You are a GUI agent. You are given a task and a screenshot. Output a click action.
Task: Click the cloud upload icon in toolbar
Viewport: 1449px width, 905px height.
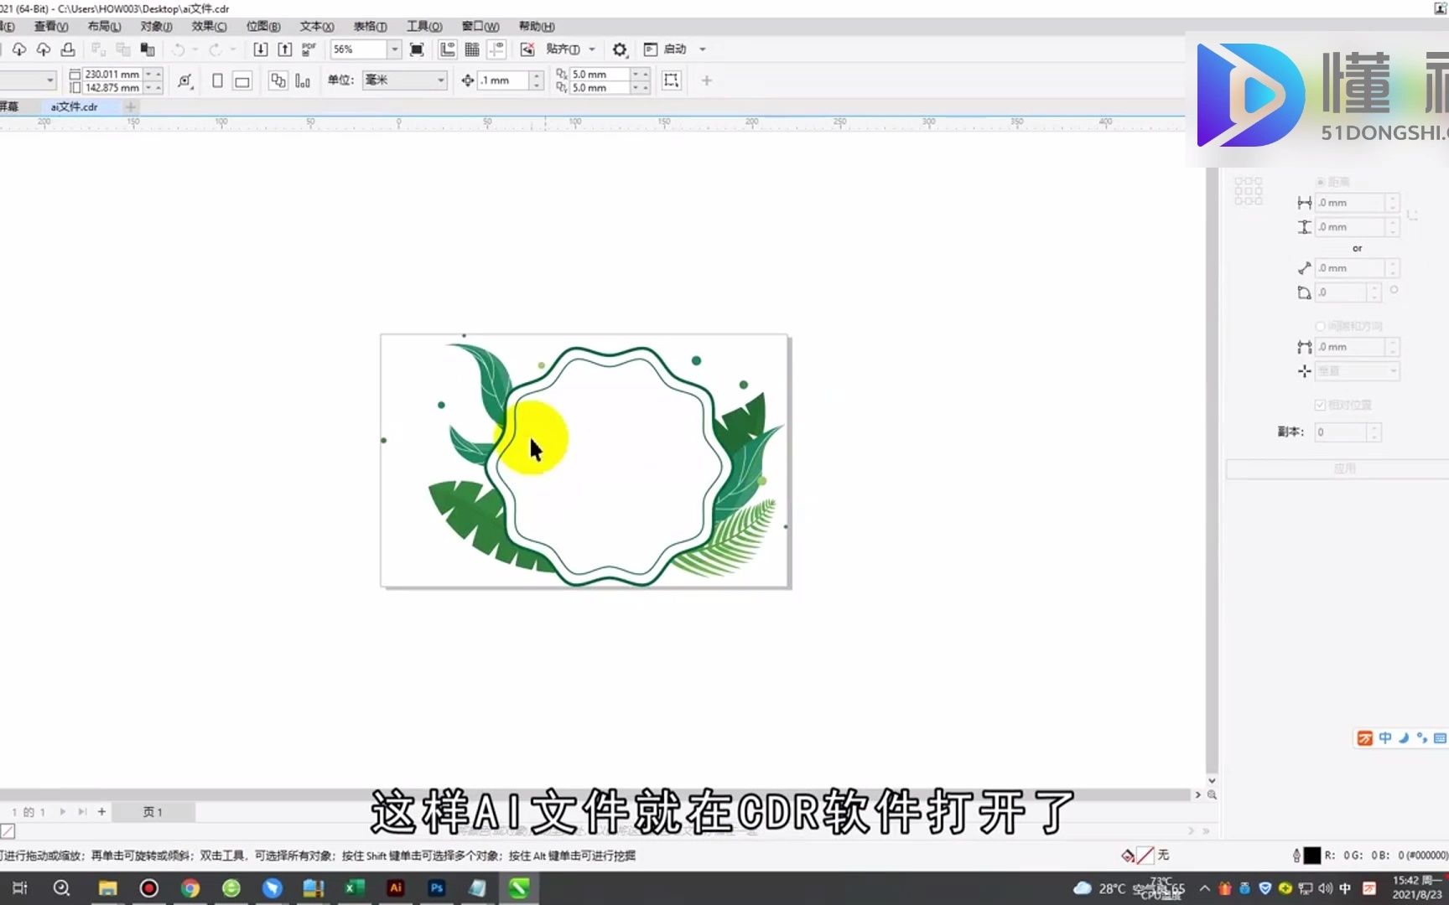pos(43,49)
